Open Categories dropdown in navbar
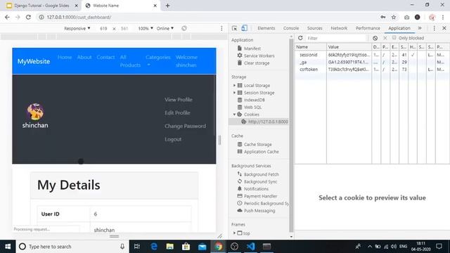Viewport: 450px width, 253px height. 157,60
